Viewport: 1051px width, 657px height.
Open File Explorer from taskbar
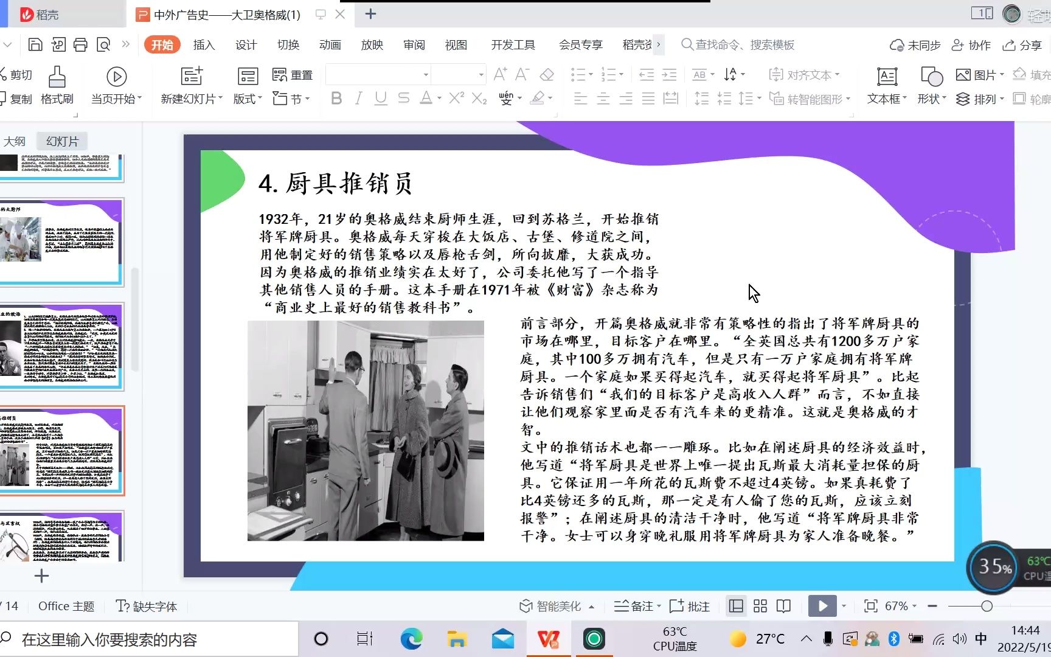tap(457, 639)
